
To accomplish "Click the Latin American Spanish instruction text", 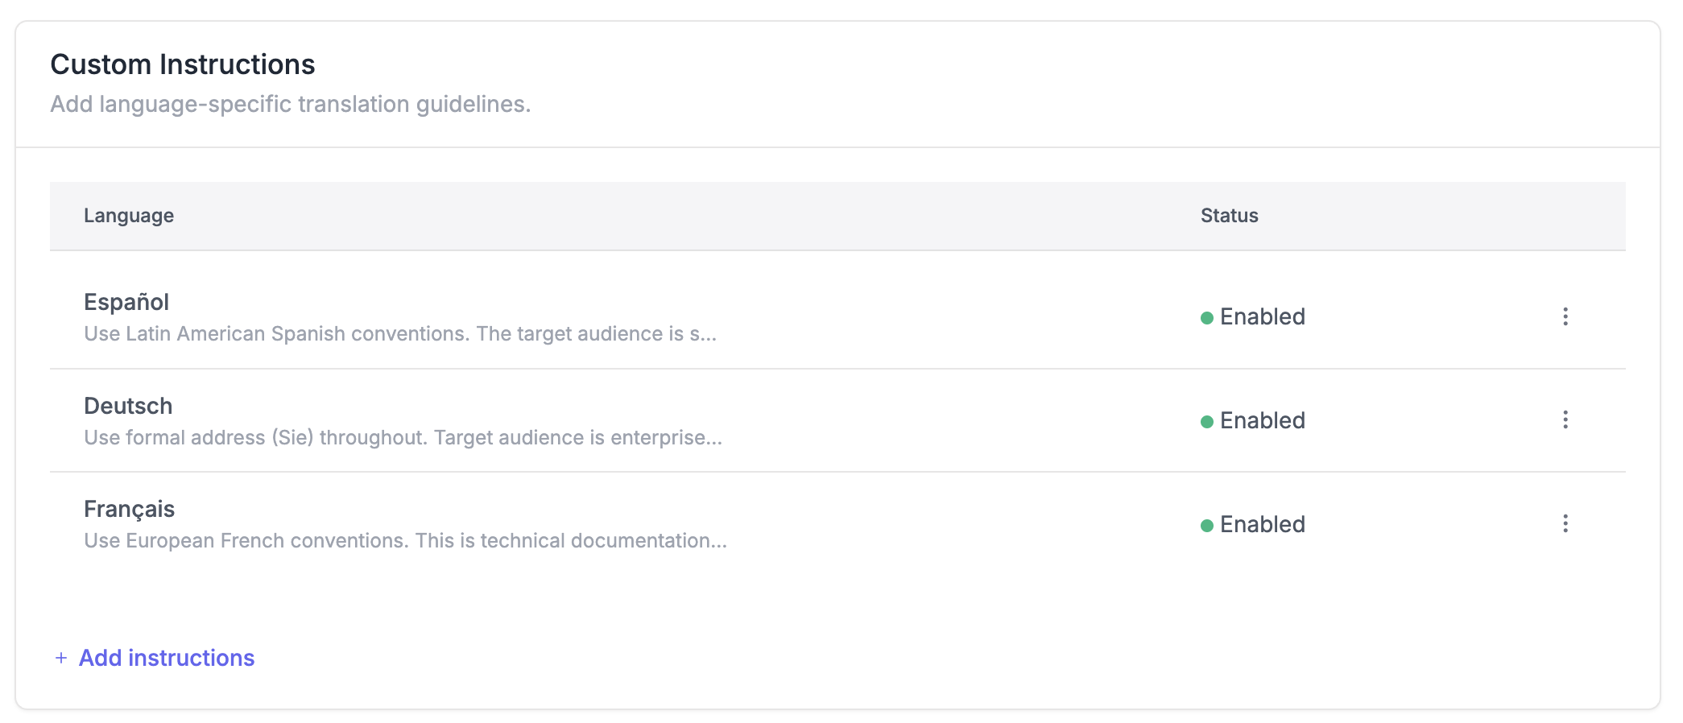I will pos(399,333).
